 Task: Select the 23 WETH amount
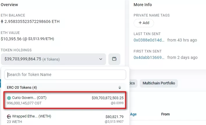click(15, 122)
